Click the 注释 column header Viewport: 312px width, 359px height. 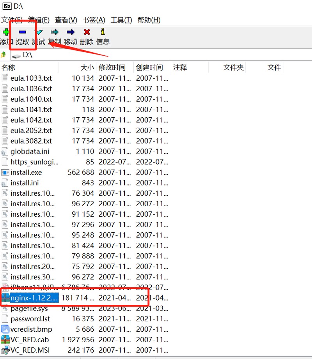click(190, 67)
